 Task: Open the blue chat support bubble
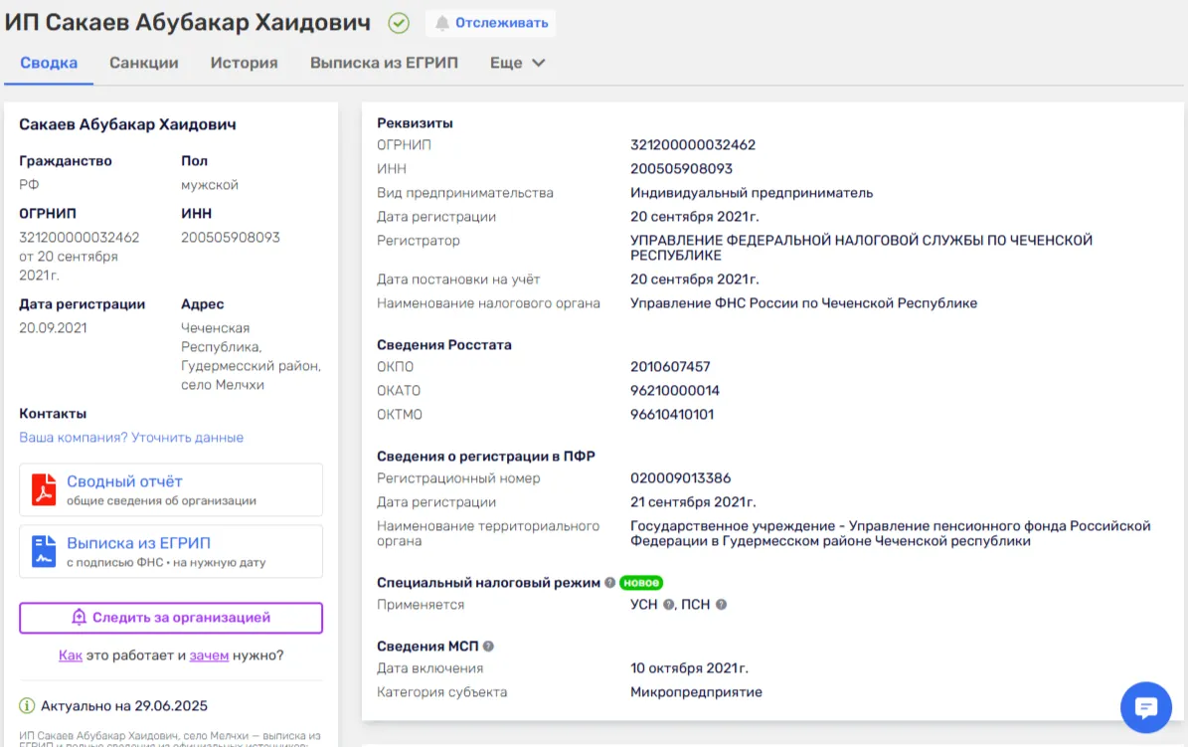click(x=1145, y=707)
